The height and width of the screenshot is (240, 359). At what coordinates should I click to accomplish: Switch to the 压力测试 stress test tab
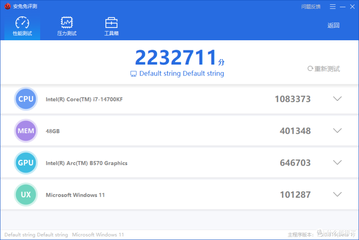[66, 27]
